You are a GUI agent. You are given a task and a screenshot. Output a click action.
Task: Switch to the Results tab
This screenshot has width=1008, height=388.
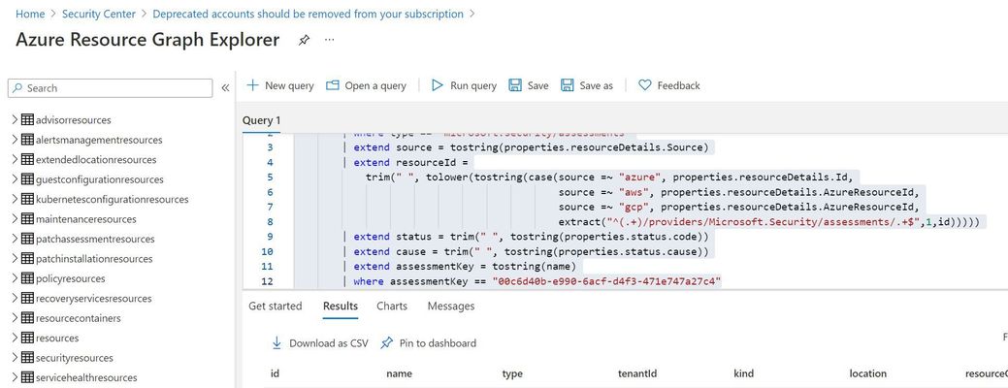(x=341, y=307)
